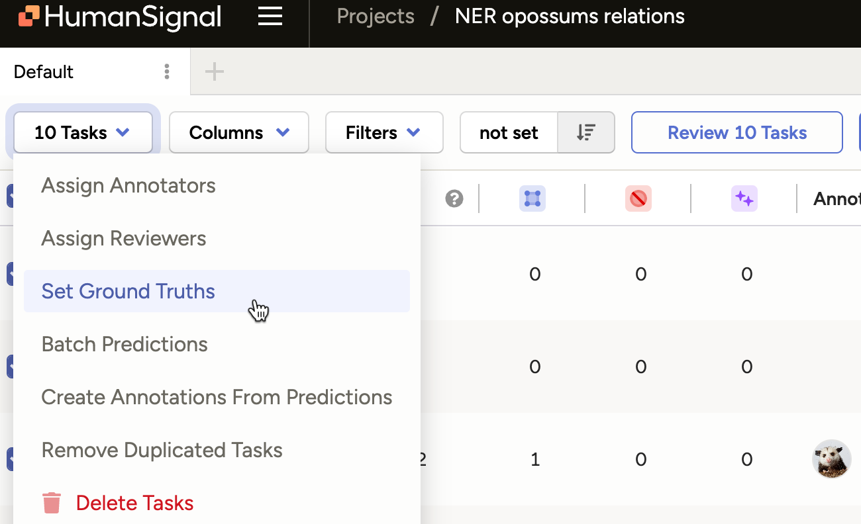Open the hamburger navigation menu
Image resolution: width=861 pixels, height=524 pixels.
(270, 17)
